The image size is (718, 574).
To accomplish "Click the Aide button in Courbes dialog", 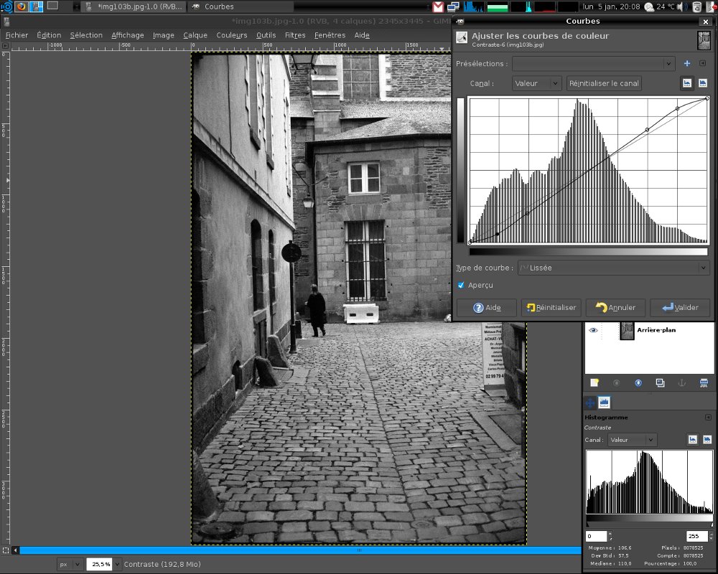I will [x=487, y=308].
